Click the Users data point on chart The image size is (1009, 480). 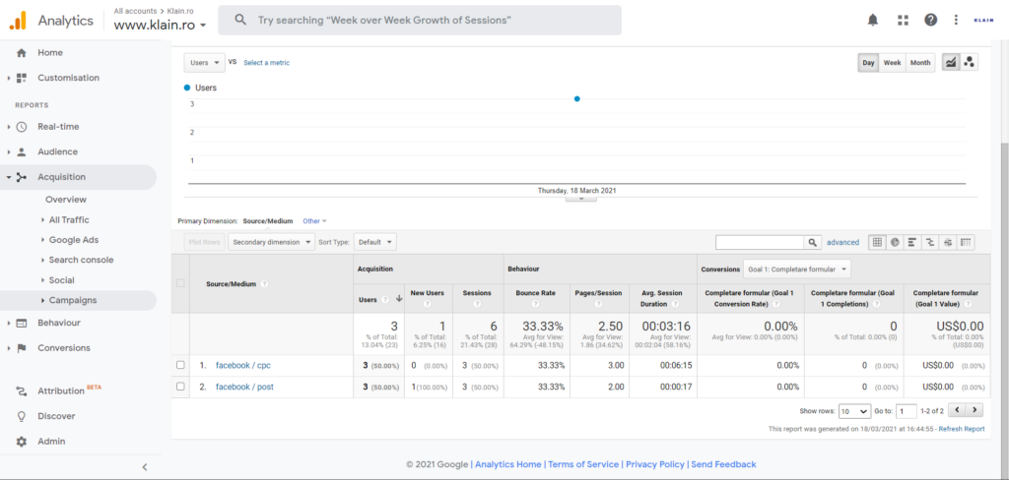[x=576, y=99]
